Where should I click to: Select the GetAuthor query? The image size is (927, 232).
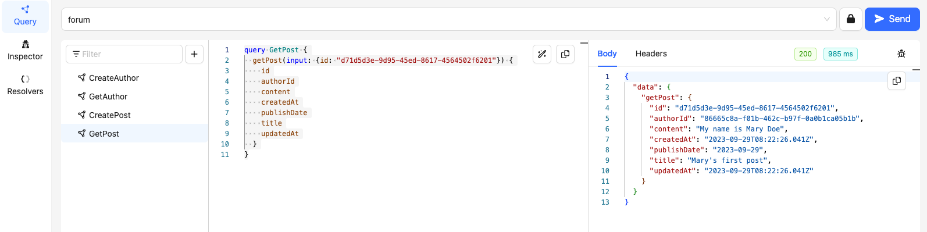134,97
